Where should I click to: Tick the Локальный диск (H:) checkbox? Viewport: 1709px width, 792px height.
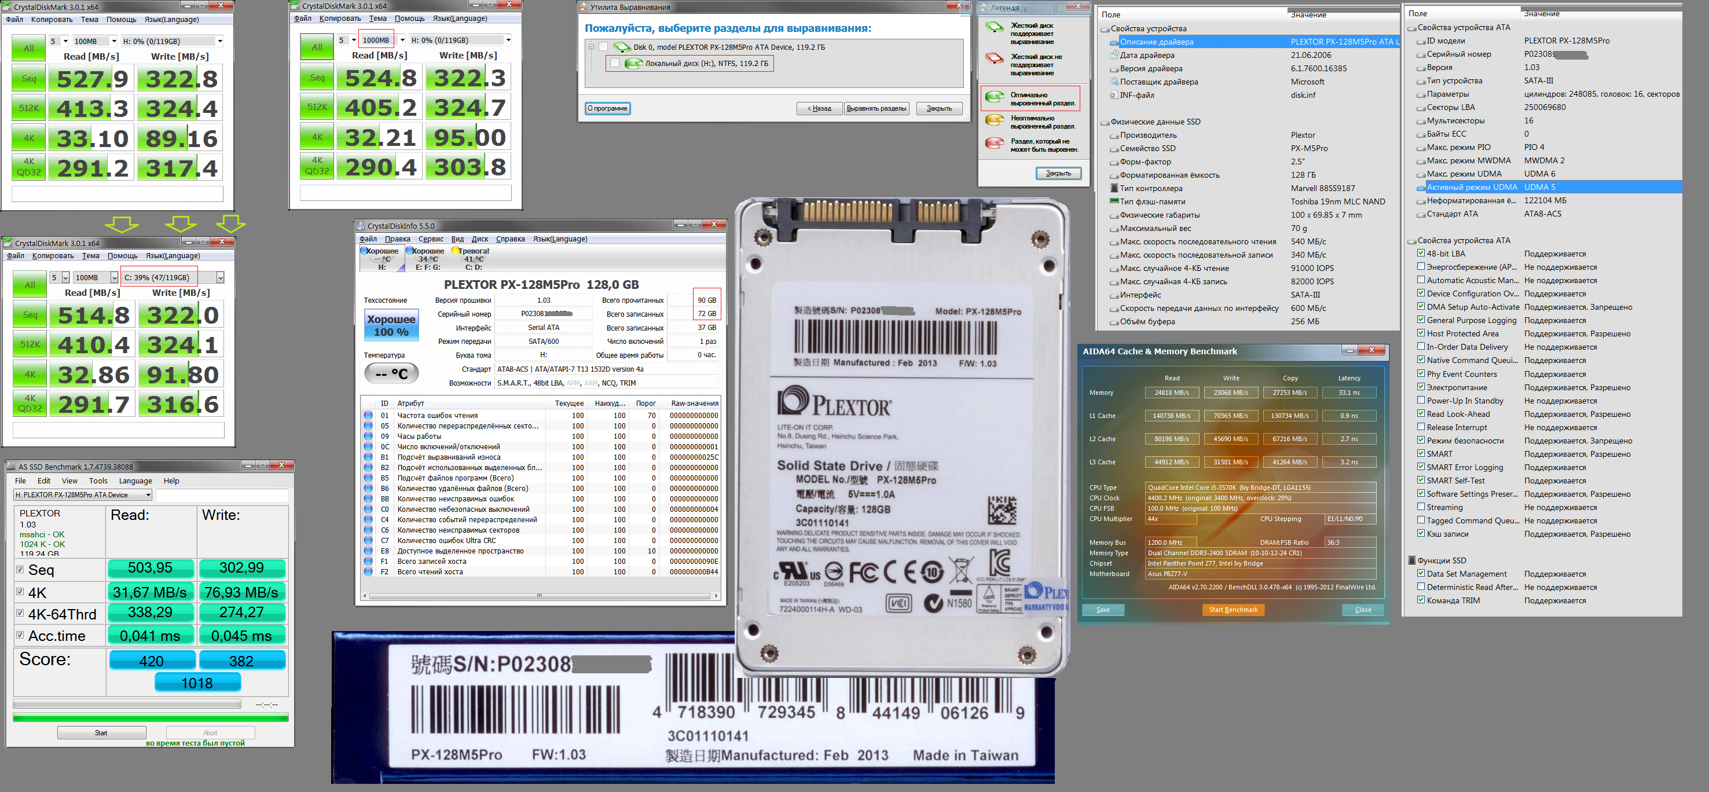point(615,63)
